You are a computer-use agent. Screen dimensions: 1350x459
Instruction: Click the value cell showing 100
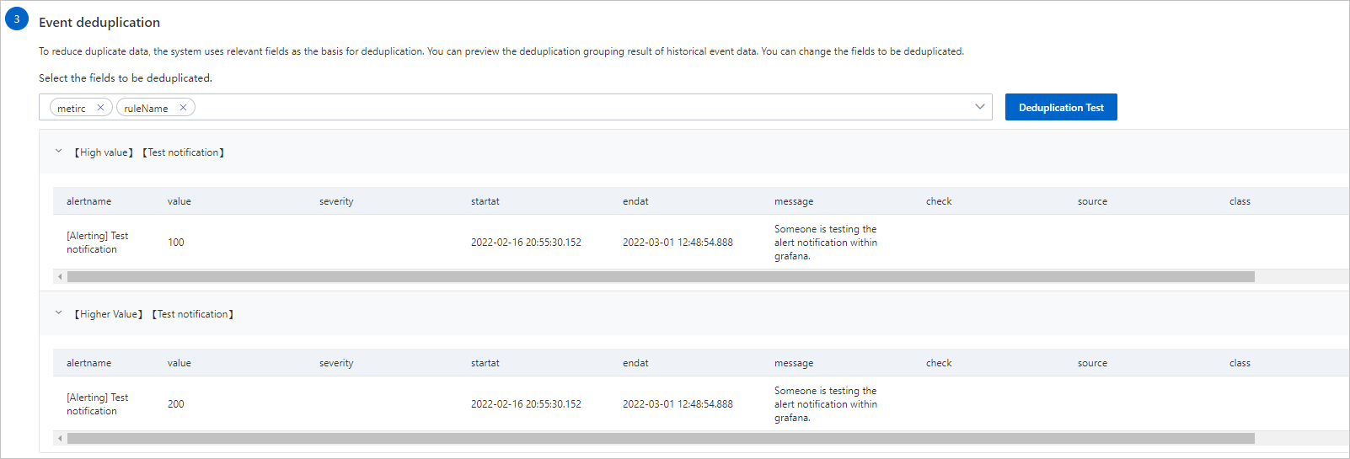[x=175, y=243]
